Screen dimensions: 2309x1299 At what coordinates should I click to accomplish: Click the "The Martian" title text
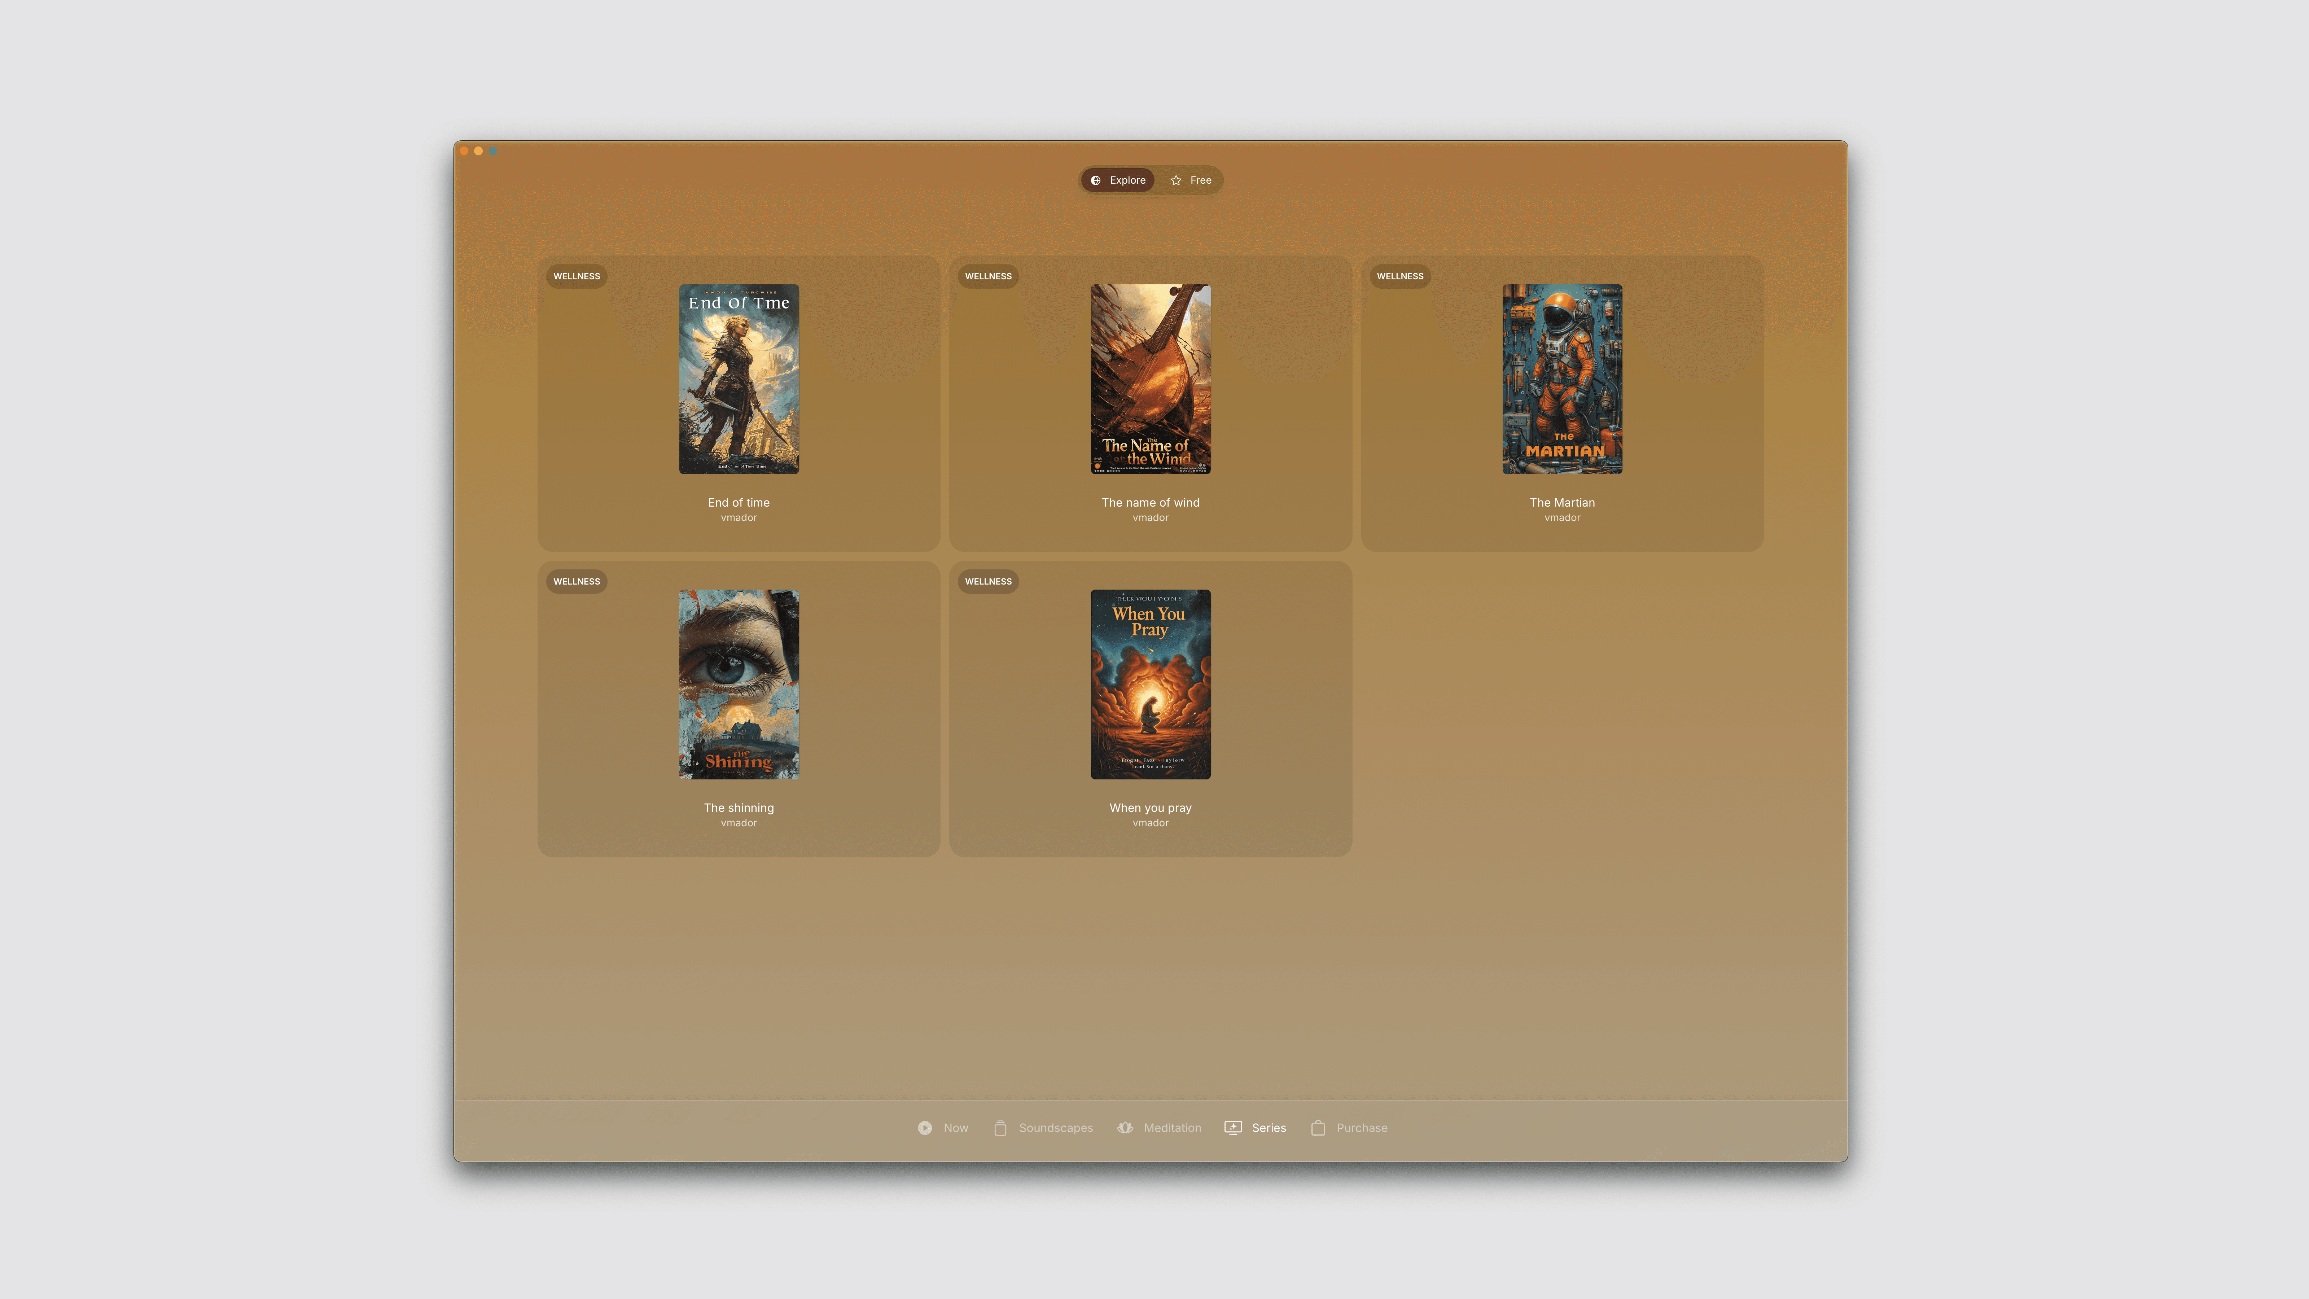click(x=1561, y=503)
